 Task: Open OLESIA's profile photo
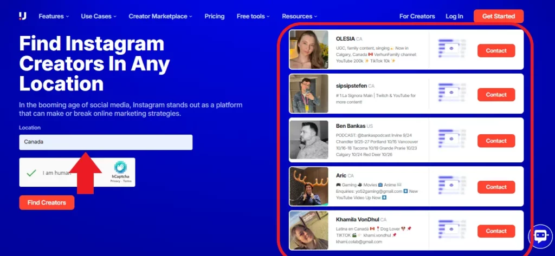pos(308,49)
